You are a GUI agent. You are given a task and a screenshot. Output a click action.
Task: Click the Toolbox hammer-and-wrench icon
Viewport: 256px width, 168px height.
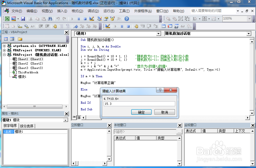119,19
